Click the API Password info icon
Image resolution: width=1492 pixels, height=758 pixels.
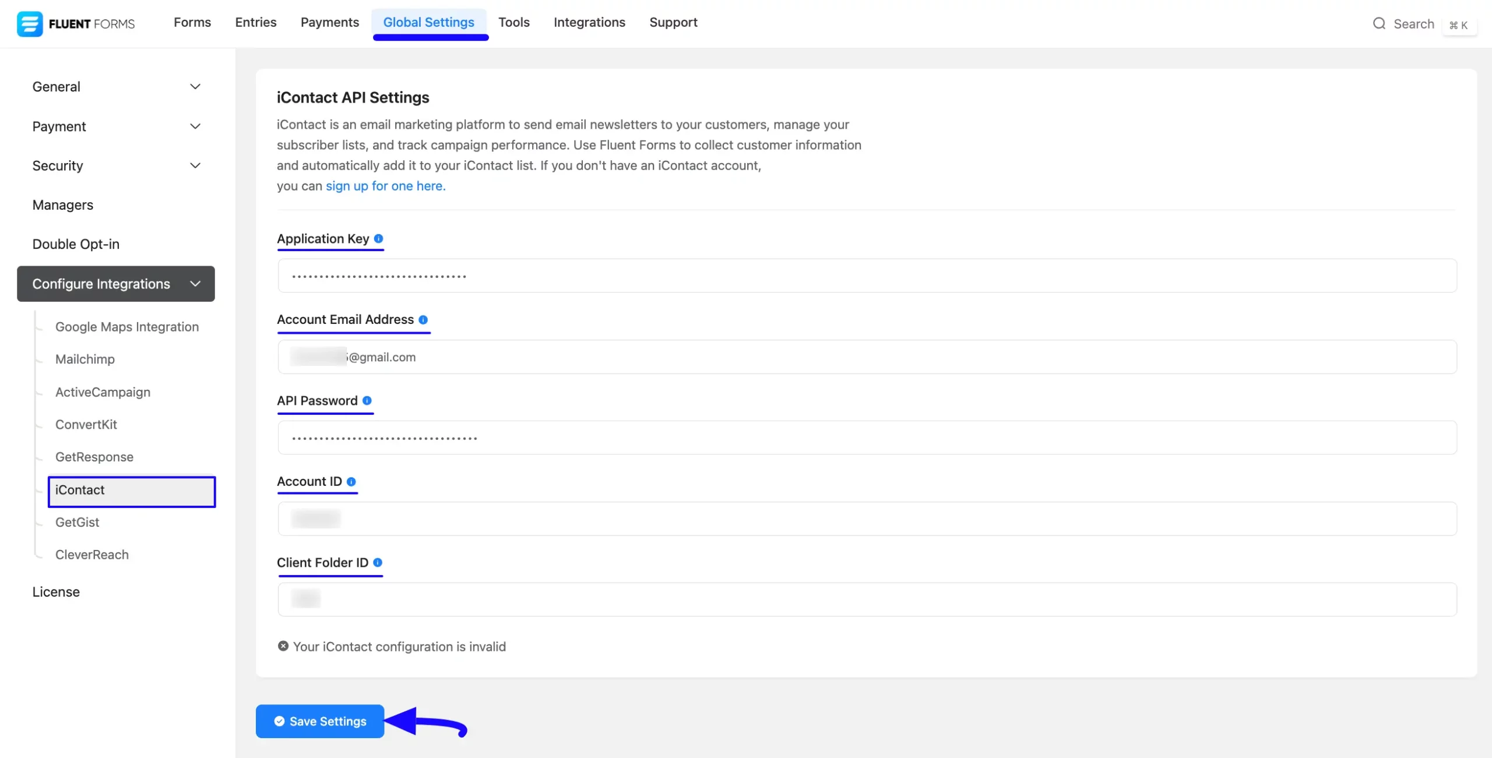tap(367, 401)
